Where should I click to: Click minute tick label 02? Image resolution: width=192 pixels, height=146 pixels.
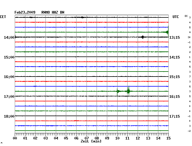[35, 138]
